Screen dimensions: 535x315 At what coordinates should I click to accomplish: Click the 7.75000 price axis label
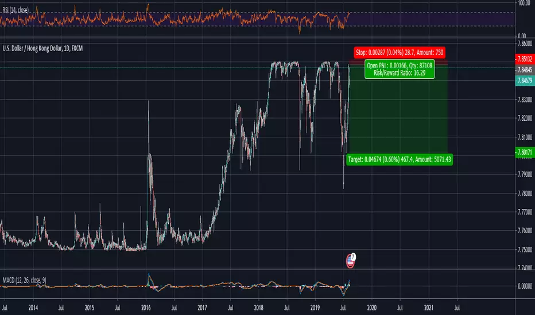coord(525,250)
